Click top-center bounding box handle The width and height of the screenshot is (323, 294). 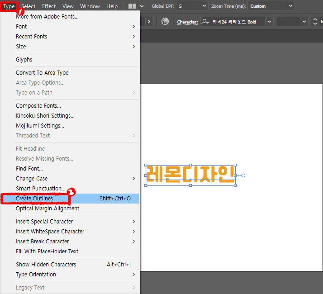click(x=190, y=165)
